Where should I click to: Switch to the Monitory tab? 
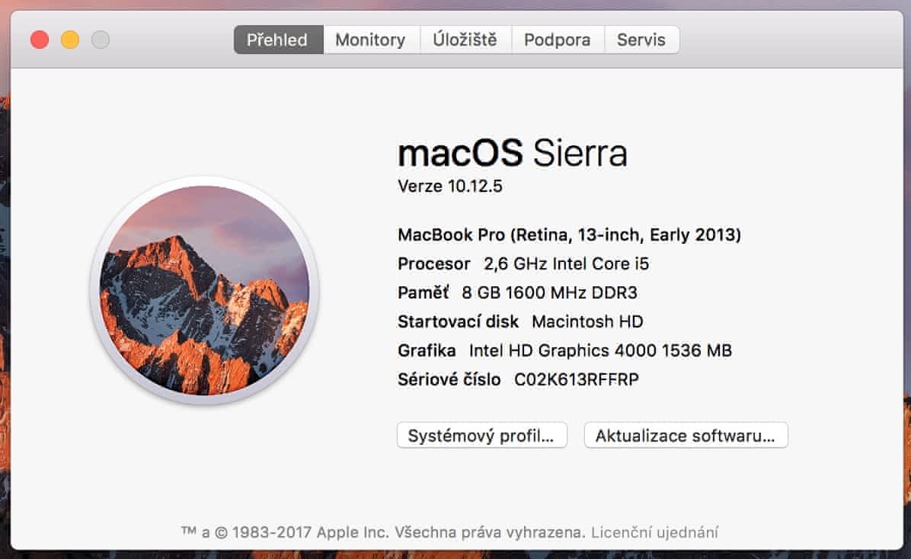[x=370, y=40]
